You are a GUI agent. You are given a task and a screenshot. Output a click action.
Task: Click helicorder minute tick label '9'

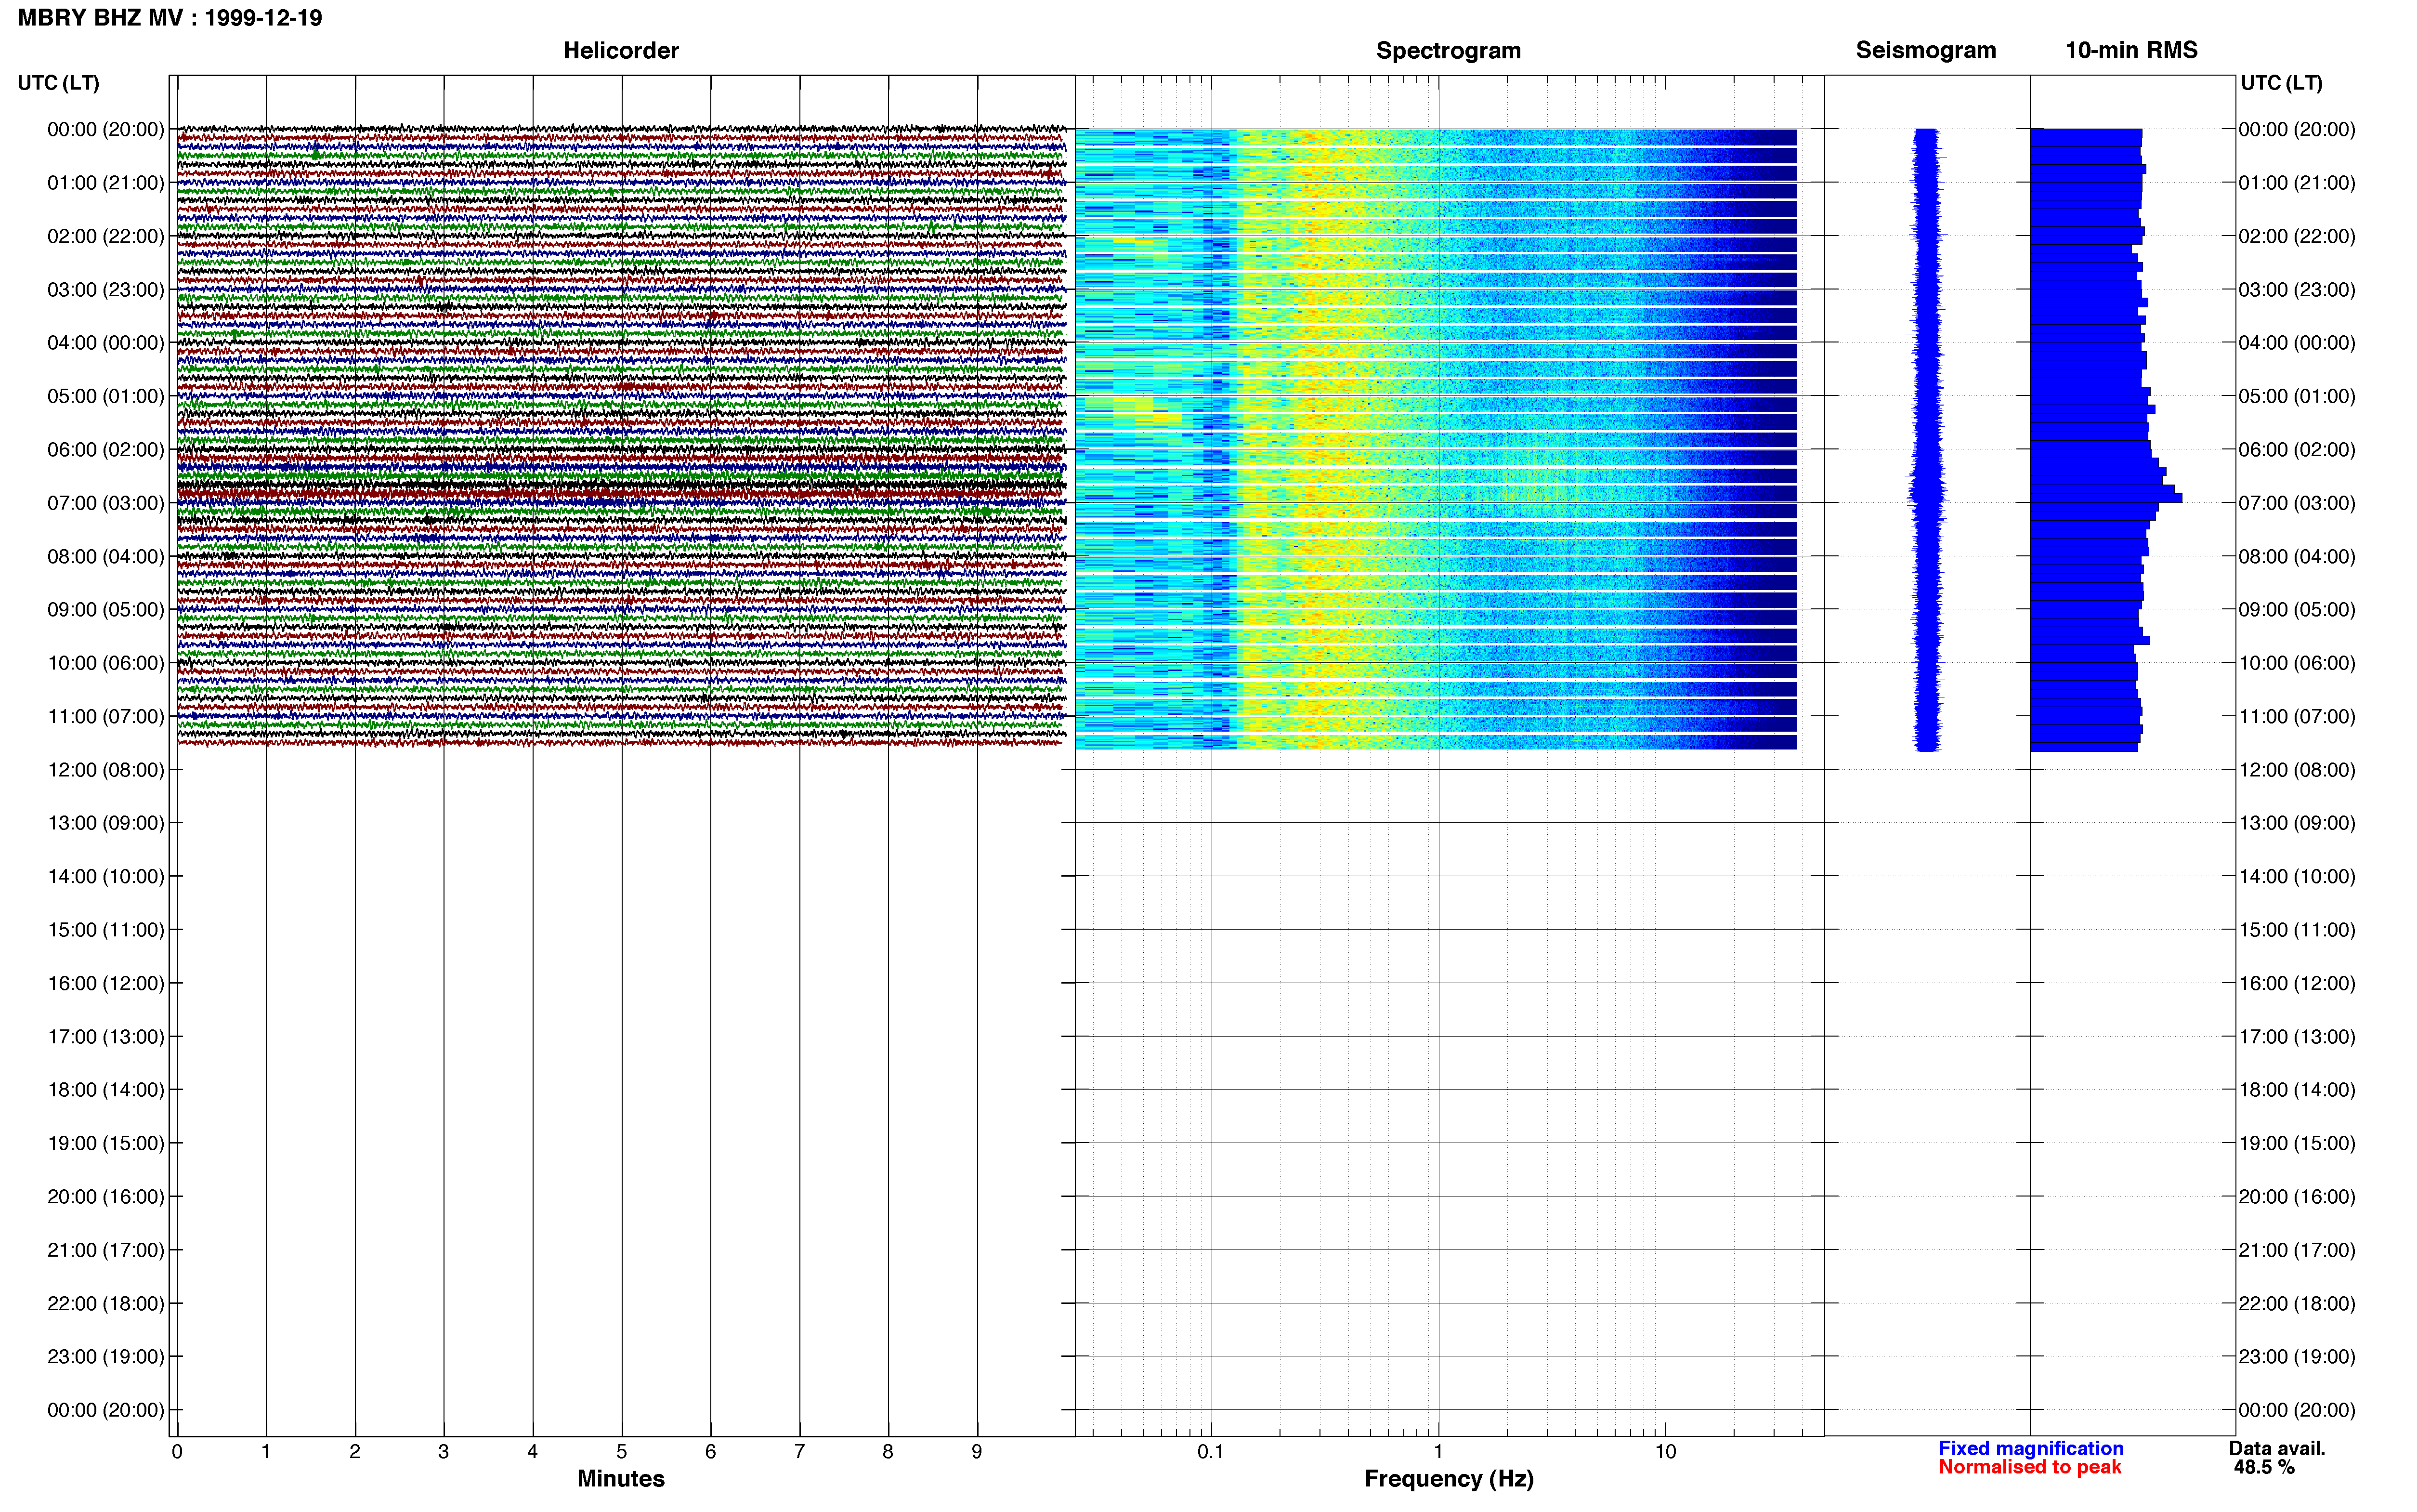click(x=977, y=1452)
